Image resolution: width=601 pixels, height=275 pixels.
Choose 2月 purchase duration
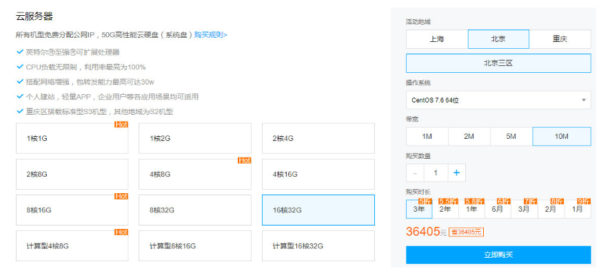tap(551, 209)
